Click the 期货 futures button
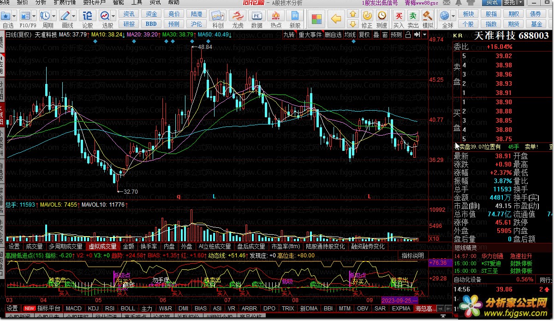Screen dimensions: 555x321 coord(514,24)
